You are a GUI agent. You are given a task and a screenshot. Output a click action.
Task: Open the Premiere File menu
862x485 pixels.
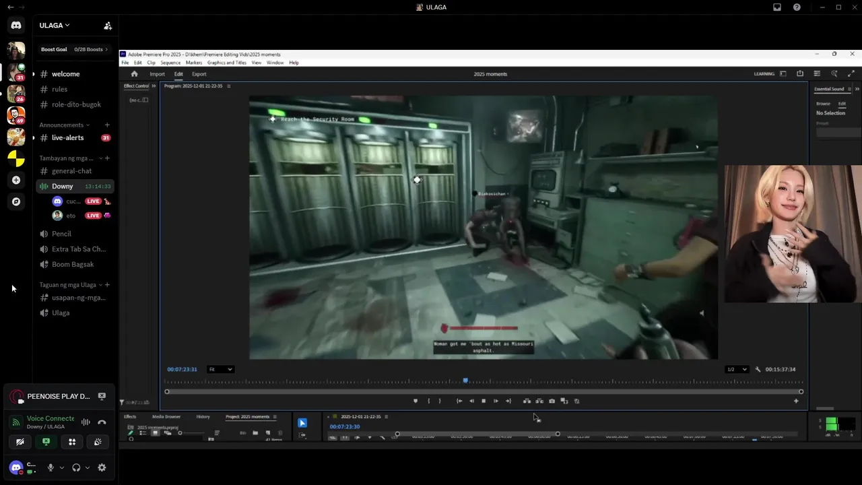(x=125, y=63)
